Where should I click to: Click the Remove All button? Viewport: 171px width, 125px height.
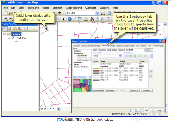134,90
